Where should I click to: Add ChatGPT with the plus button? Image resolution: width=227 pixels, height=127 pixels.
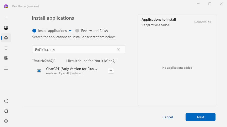(111, 71)
